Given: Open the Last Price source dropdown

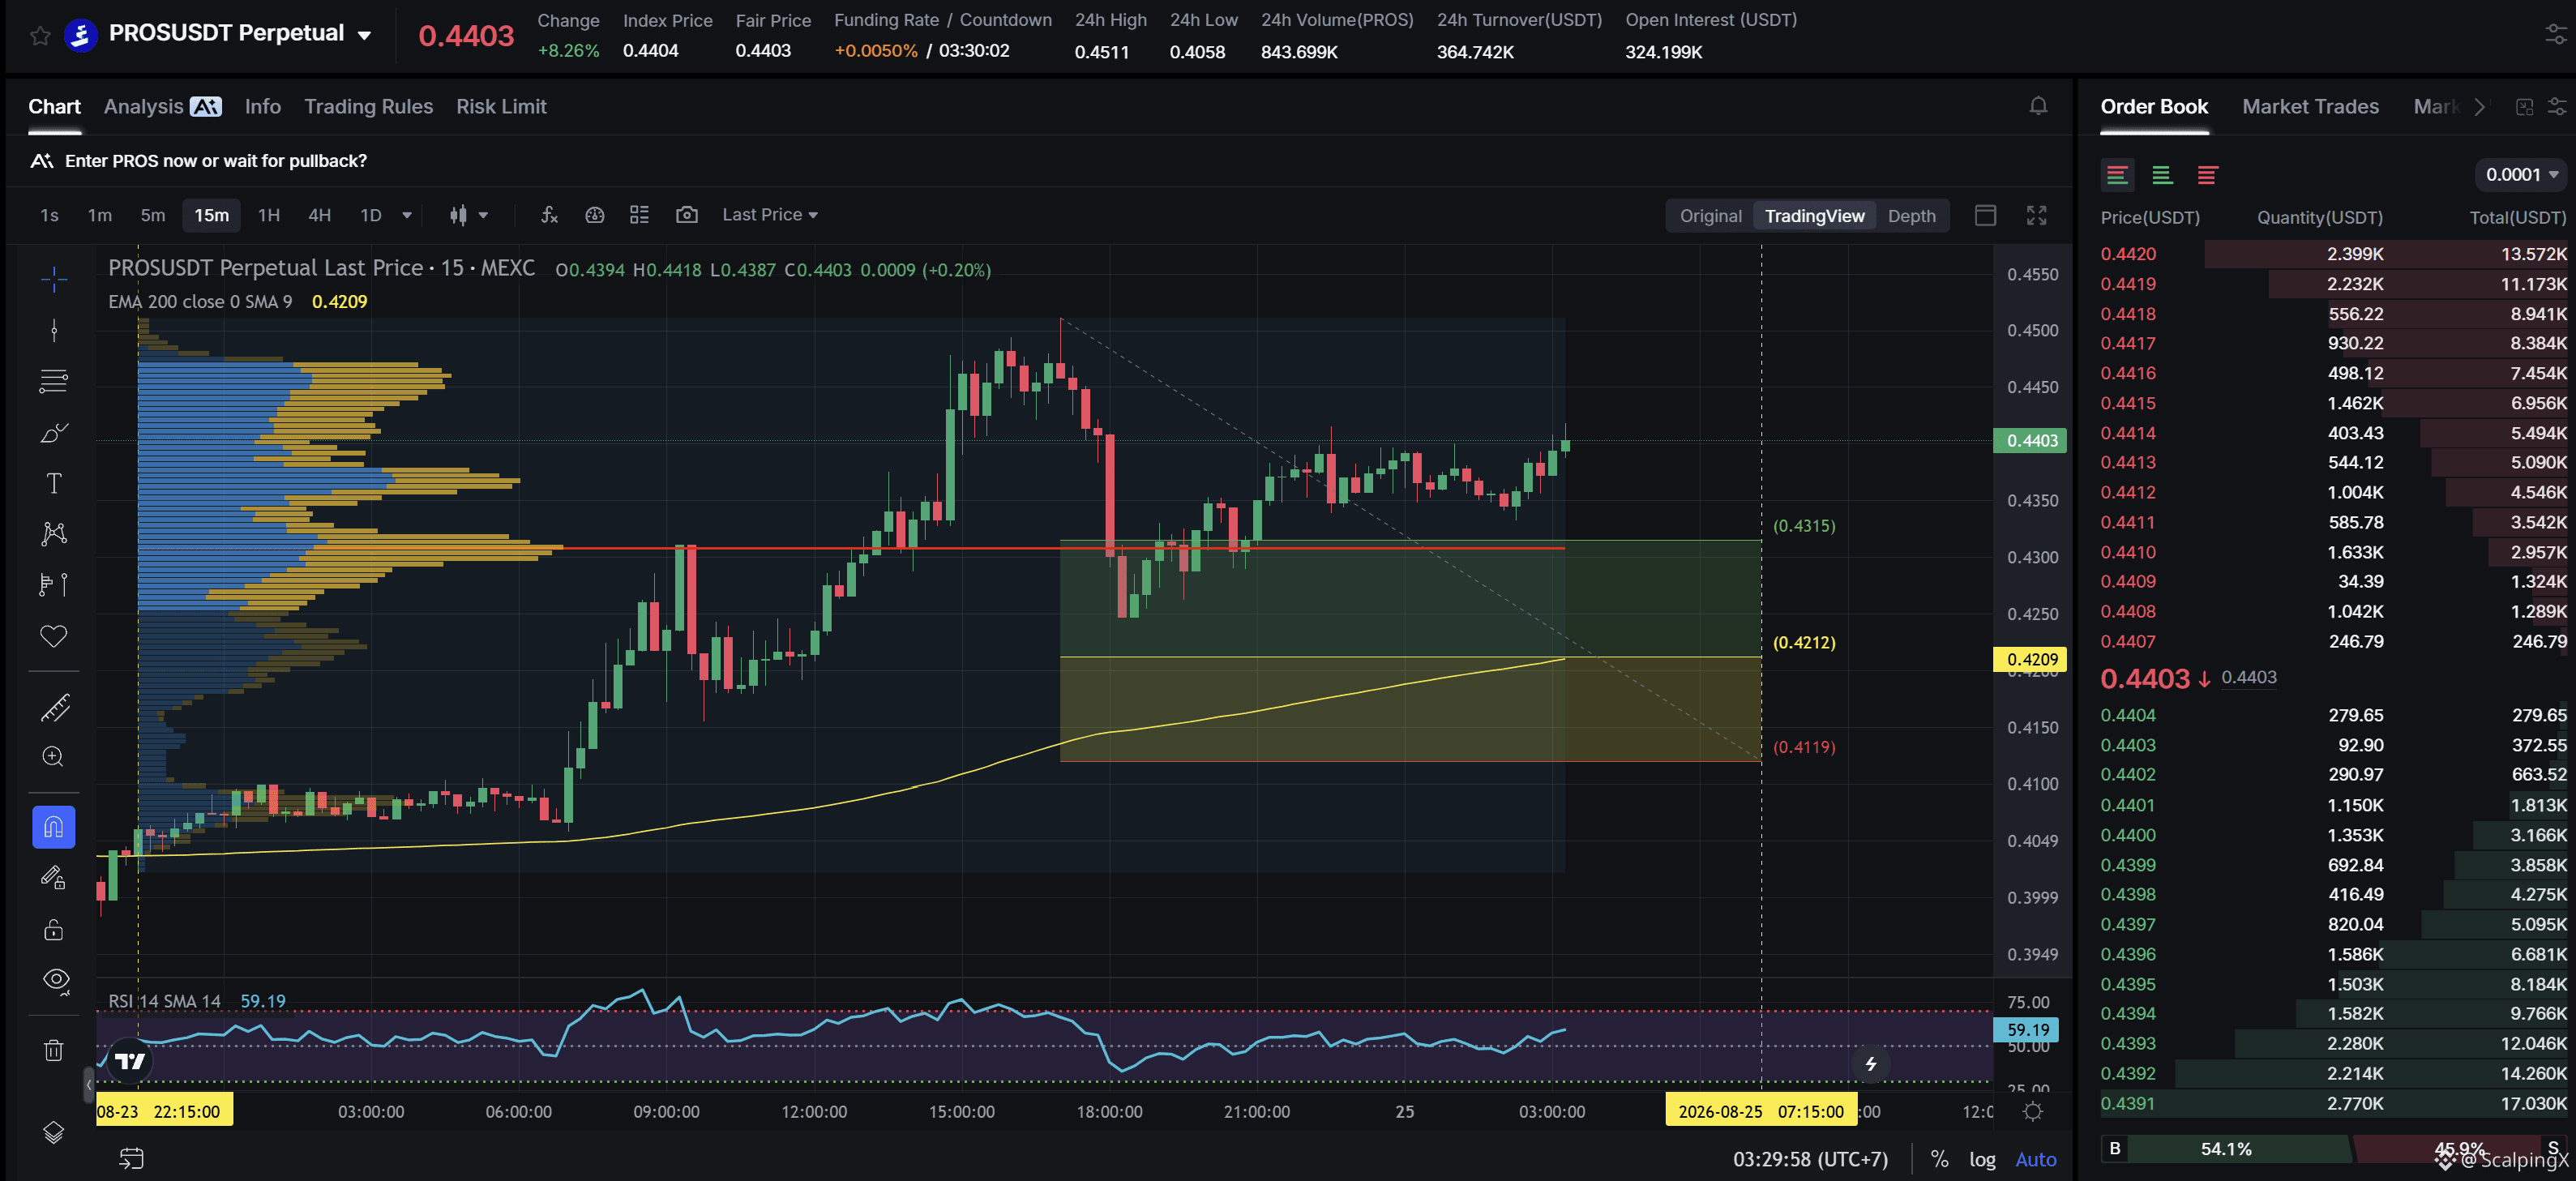Looking at the screenshot, I should click(770, 215).
